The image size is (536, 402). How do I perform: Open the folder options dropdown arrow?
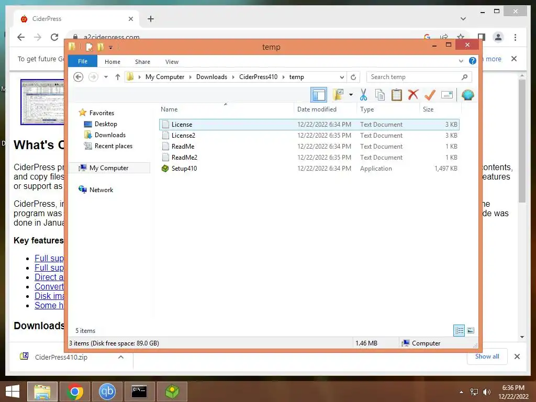[x=351, y=95]
